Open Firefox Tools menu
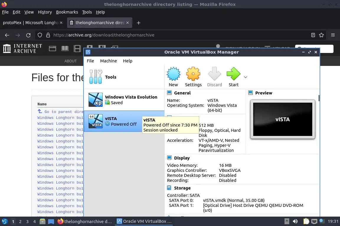 [x=87, y=12]
